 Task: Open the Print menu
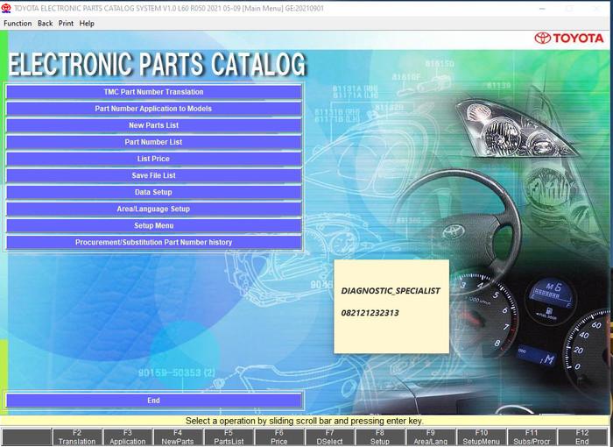point(66,24)
